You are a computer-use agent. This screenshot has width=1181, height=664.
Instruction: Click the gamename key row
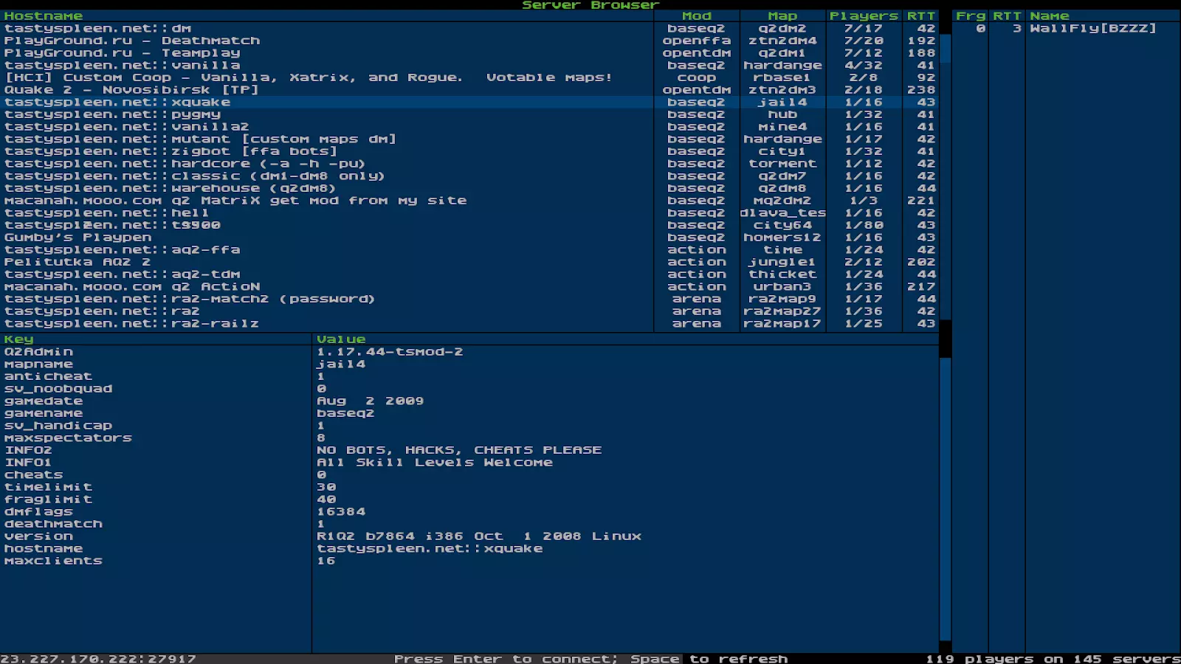click(x=469, y=413)
